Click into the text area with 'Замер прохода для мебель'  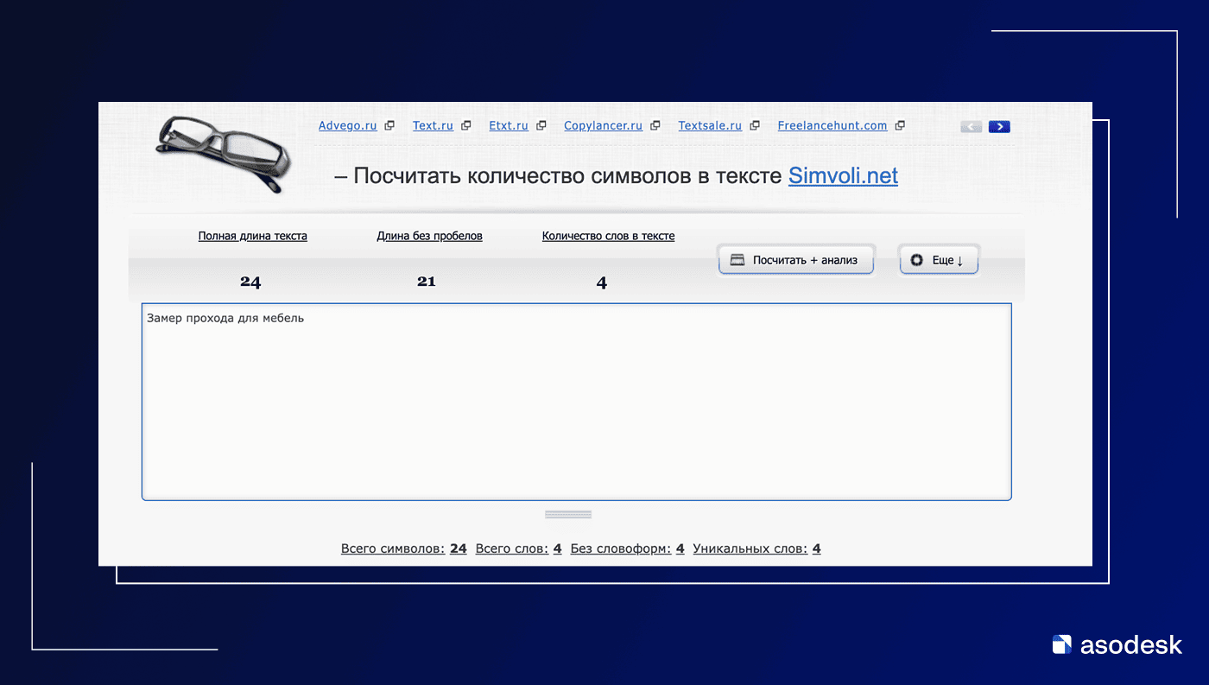point(576,402)
